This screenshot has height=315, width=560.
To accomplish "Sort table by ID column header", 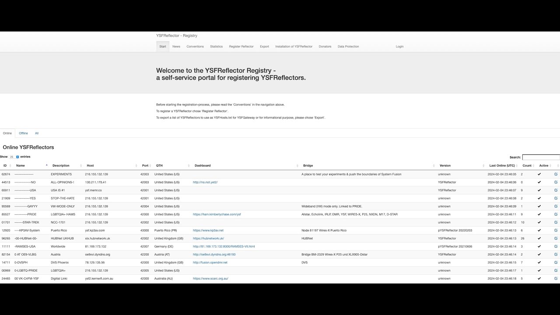I will pyautogui.click(x=6, y=165).
